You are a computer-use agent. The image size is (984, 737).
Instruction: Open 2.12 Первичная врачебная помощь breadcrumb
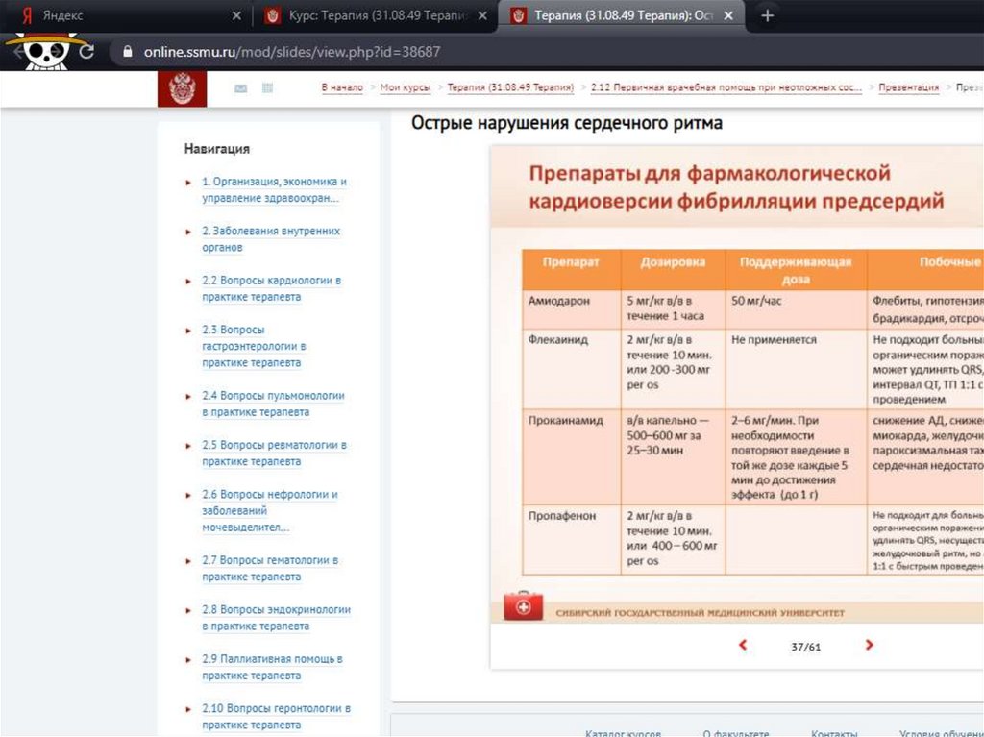pyautogui.click(x=726, y=87)
